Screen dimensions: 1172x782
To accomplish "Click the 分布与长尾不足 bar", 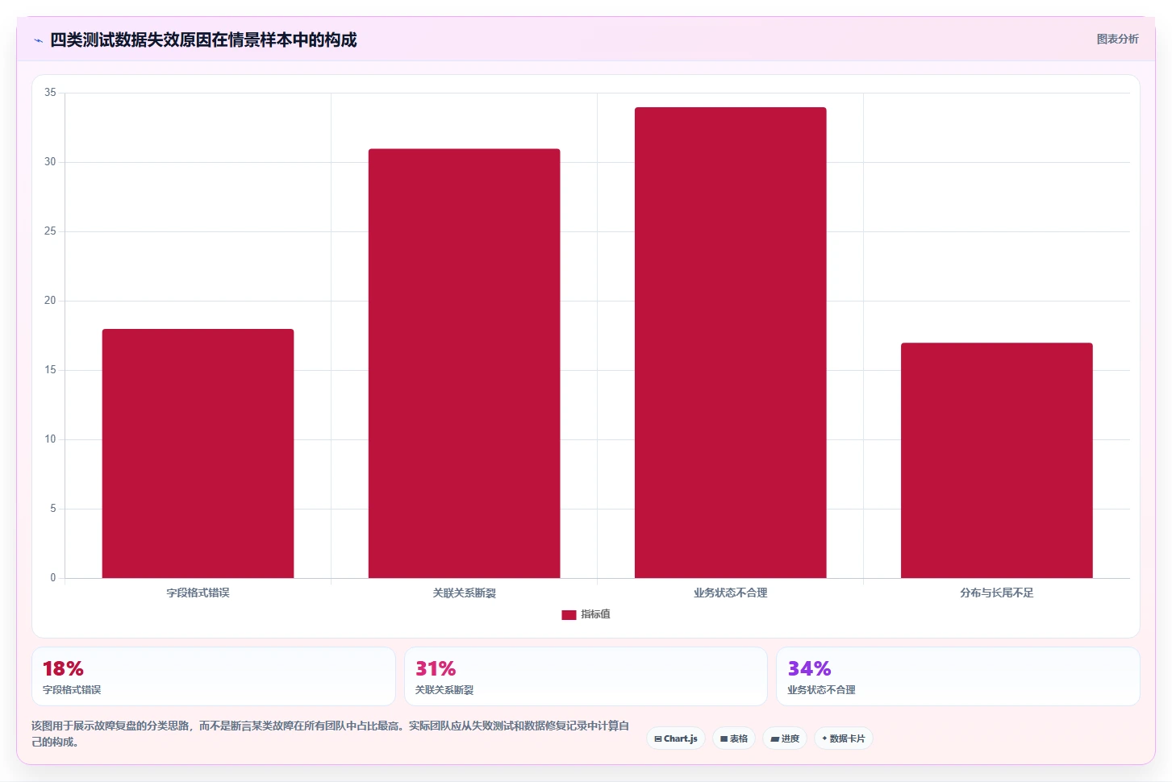I will point(996,460).
